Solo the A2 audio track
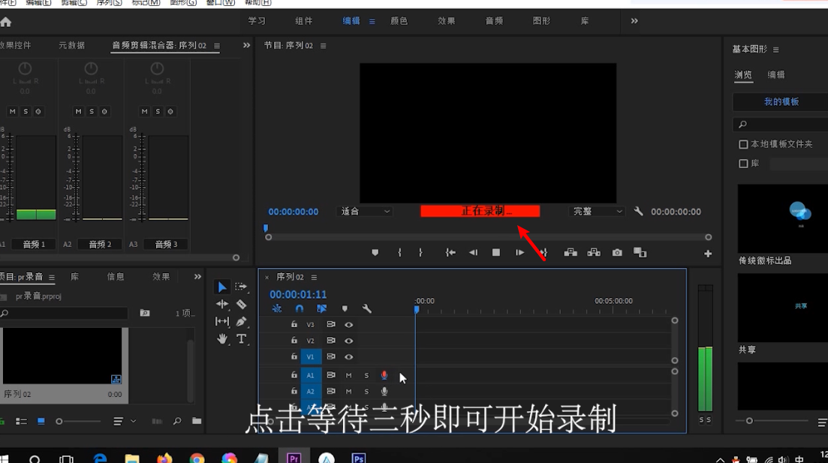 click(366, 391)
